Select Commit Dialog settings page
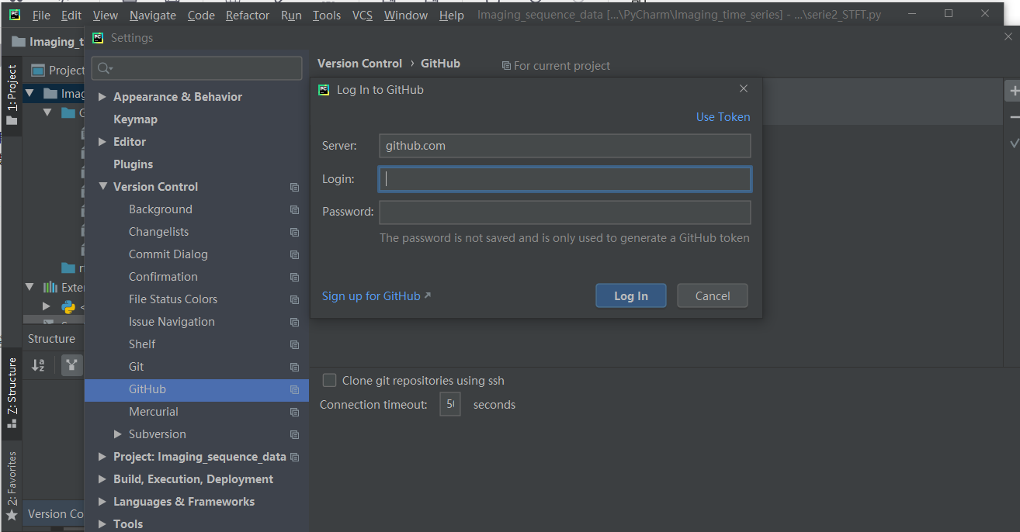The width and height of the screenshot is (1020, 532). (x=168, y=254)
